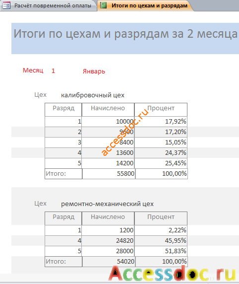Switch to the Расчёт повременной оплаты tab
Screen dimensions: 239x284
(x=49, y=5)
